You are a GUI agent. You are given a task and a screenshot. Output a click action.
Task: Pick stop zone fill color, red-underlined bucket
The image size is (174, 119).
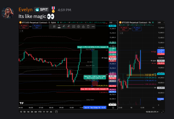pyautogui.click(x=69, y=26)
